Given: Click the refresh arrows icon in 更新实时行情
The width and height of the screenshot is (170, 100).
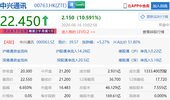Looking at the screenshot, I should (x=142, y=17).
